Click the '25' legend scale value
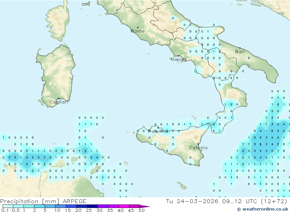290x212 pixels. click(x=89, y=210)
